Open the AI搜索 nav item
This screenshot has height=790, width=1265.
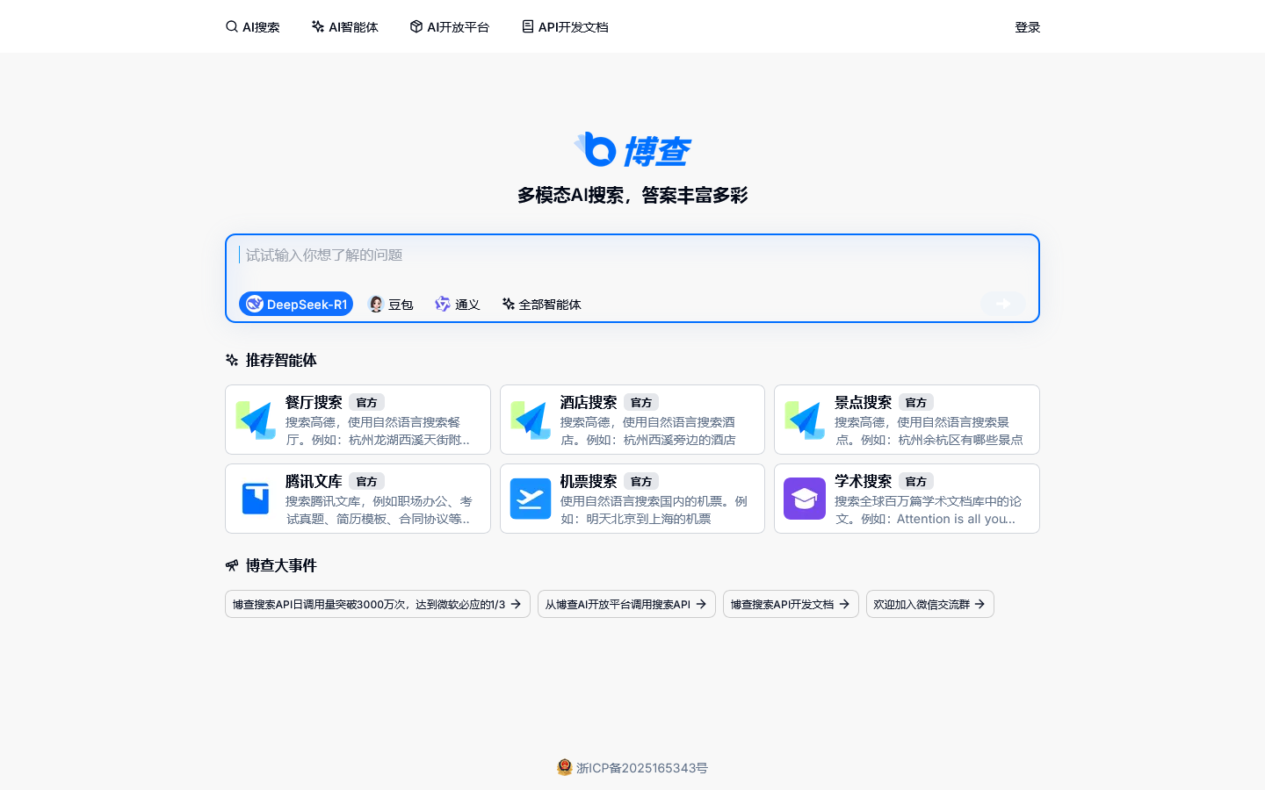pos(252,27)
